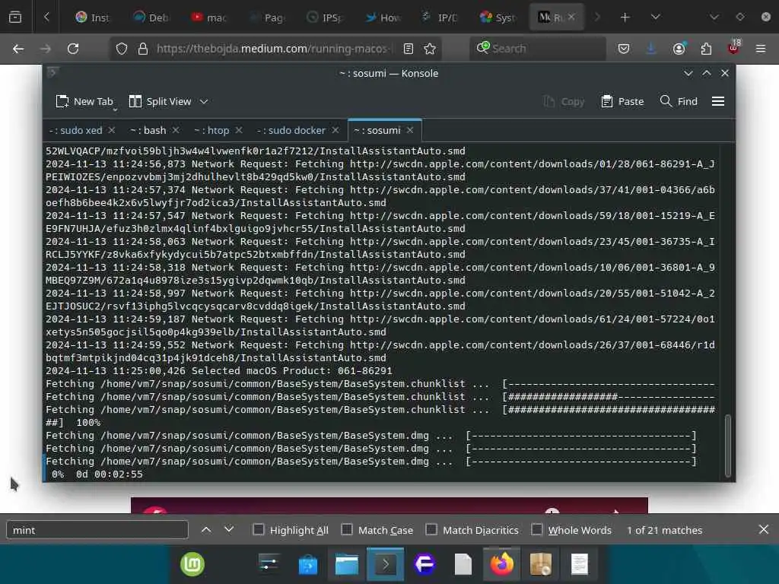
Task: Click Konsole New Tab button
Action: (x=84, y=101)
